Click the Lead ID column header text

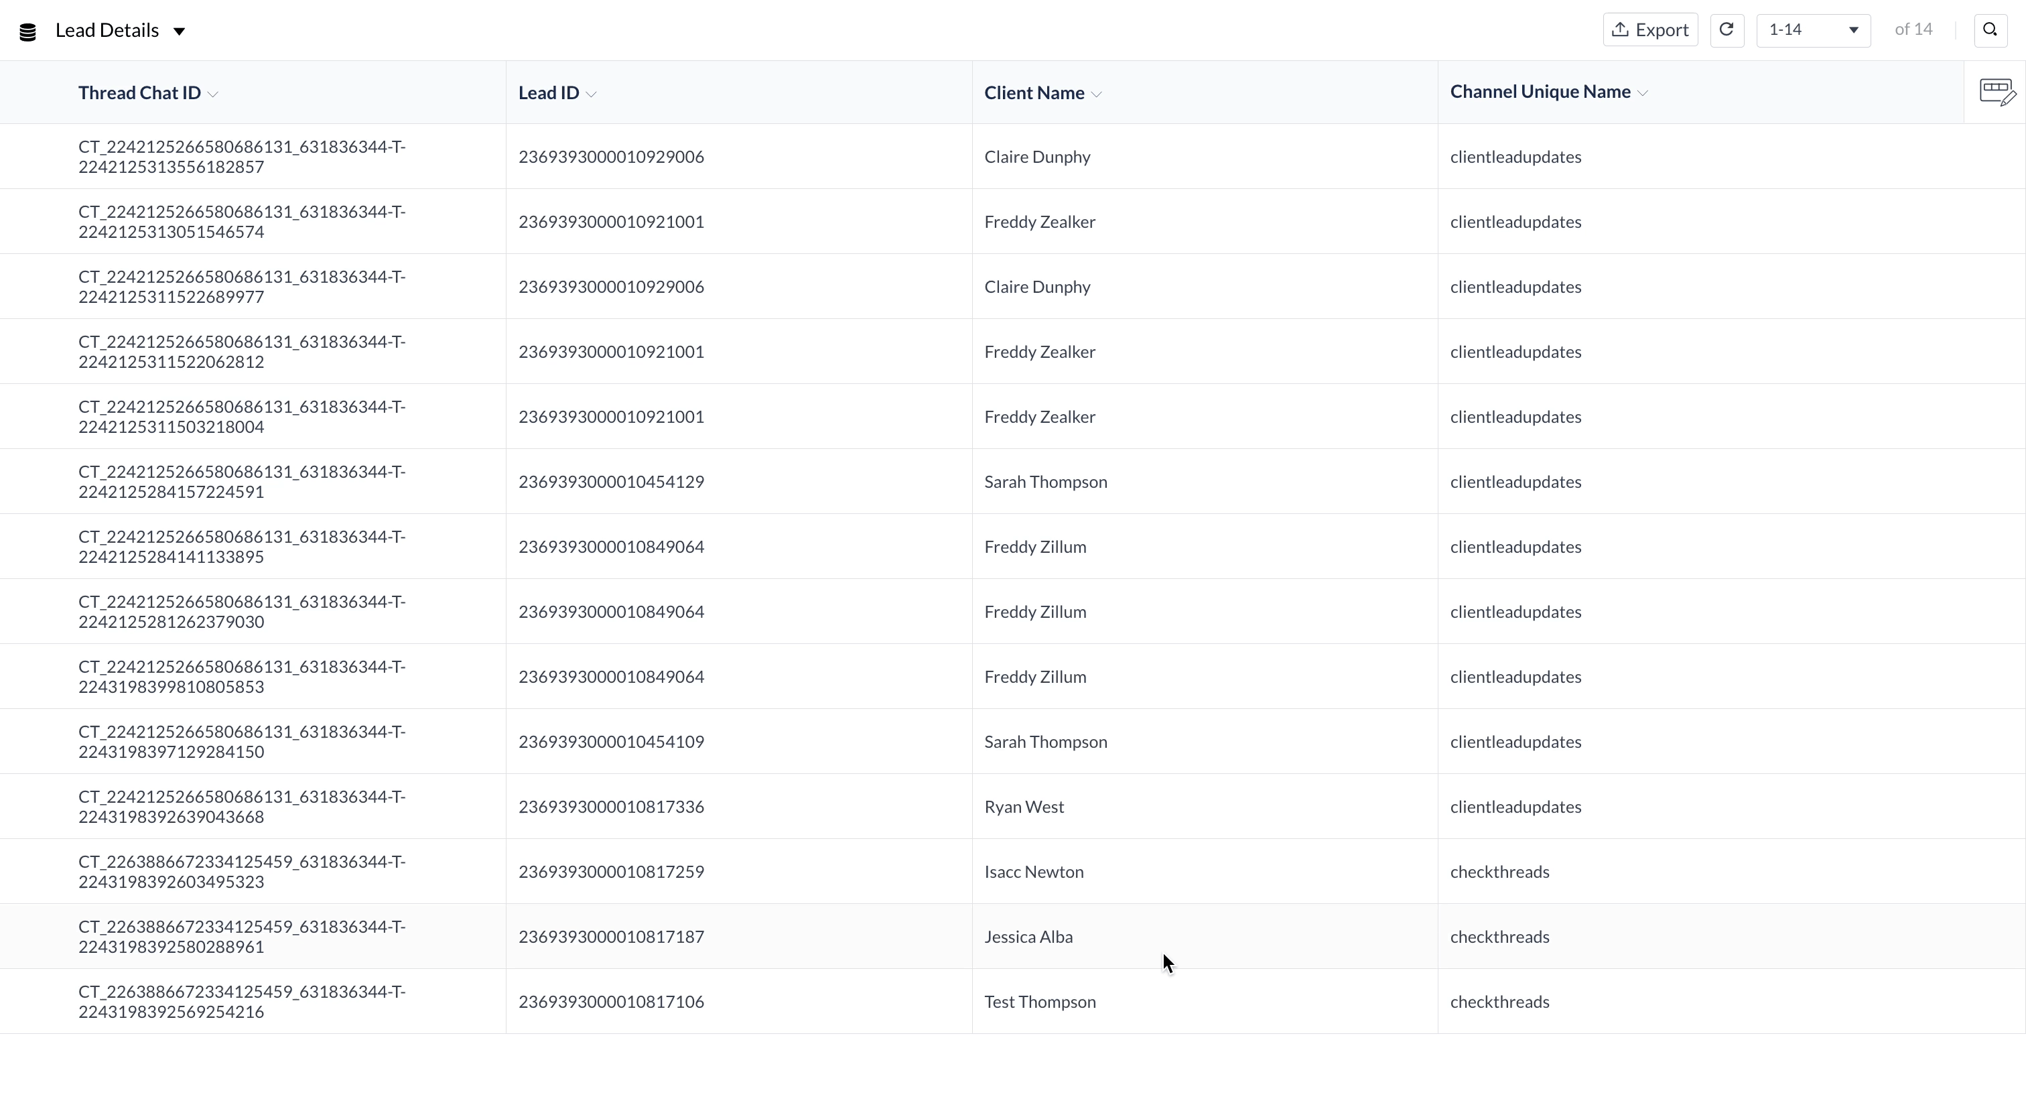pyautogui.click(x=548, y=93)
